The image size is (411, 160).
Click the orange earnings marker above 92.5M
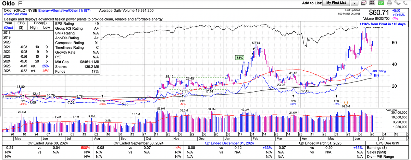(346, 103)
